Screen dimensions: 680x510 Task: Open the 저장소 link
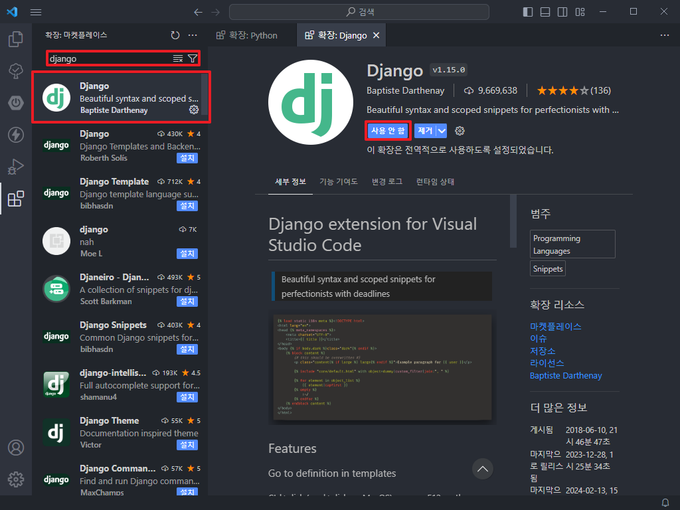click(543, 351)
